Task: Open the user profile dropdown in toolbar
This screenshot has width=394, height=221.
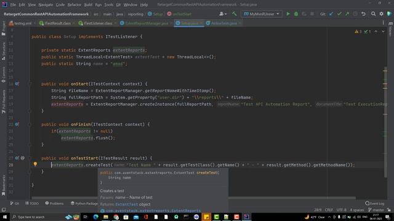Action: (223, 14)
